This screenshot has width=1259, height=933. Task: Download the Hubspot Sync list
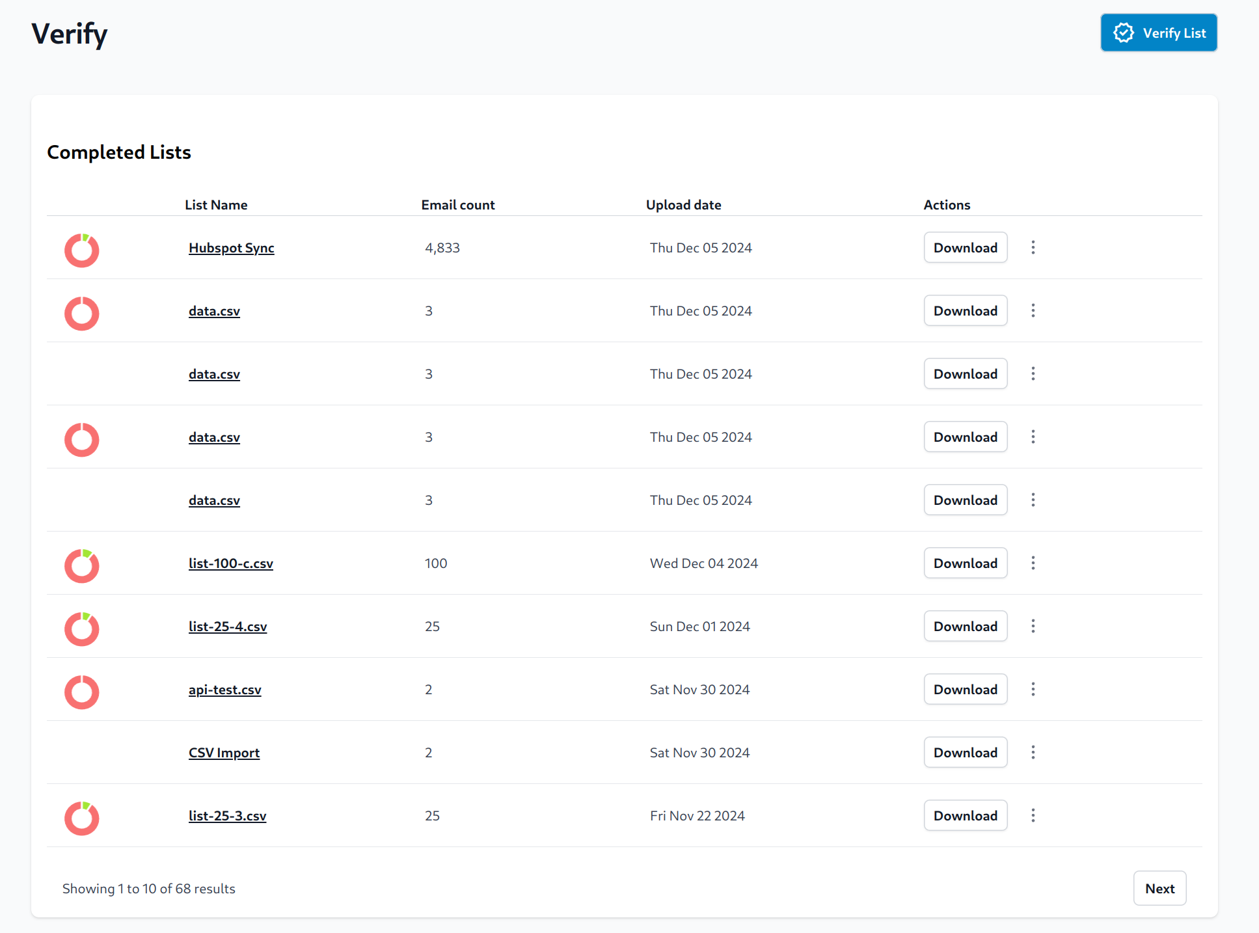pos(965,247)
